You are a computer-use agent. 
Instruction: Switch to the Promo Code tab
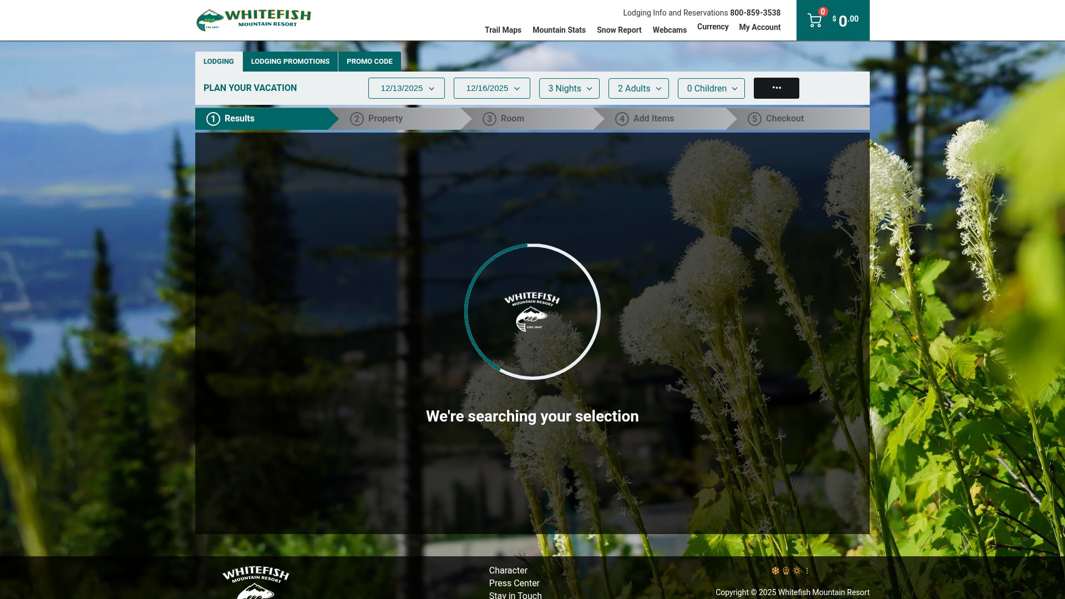tap(369, 62)
